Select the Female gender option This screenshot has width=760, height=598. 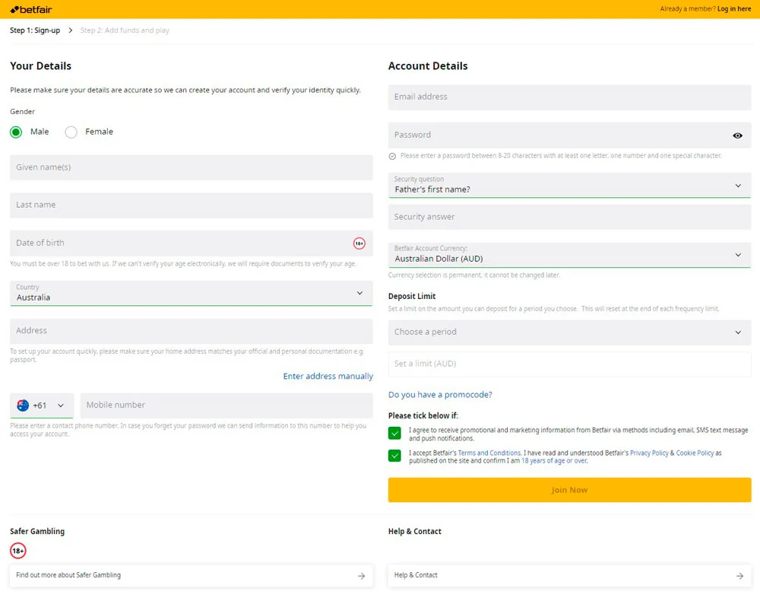[71, 132]
